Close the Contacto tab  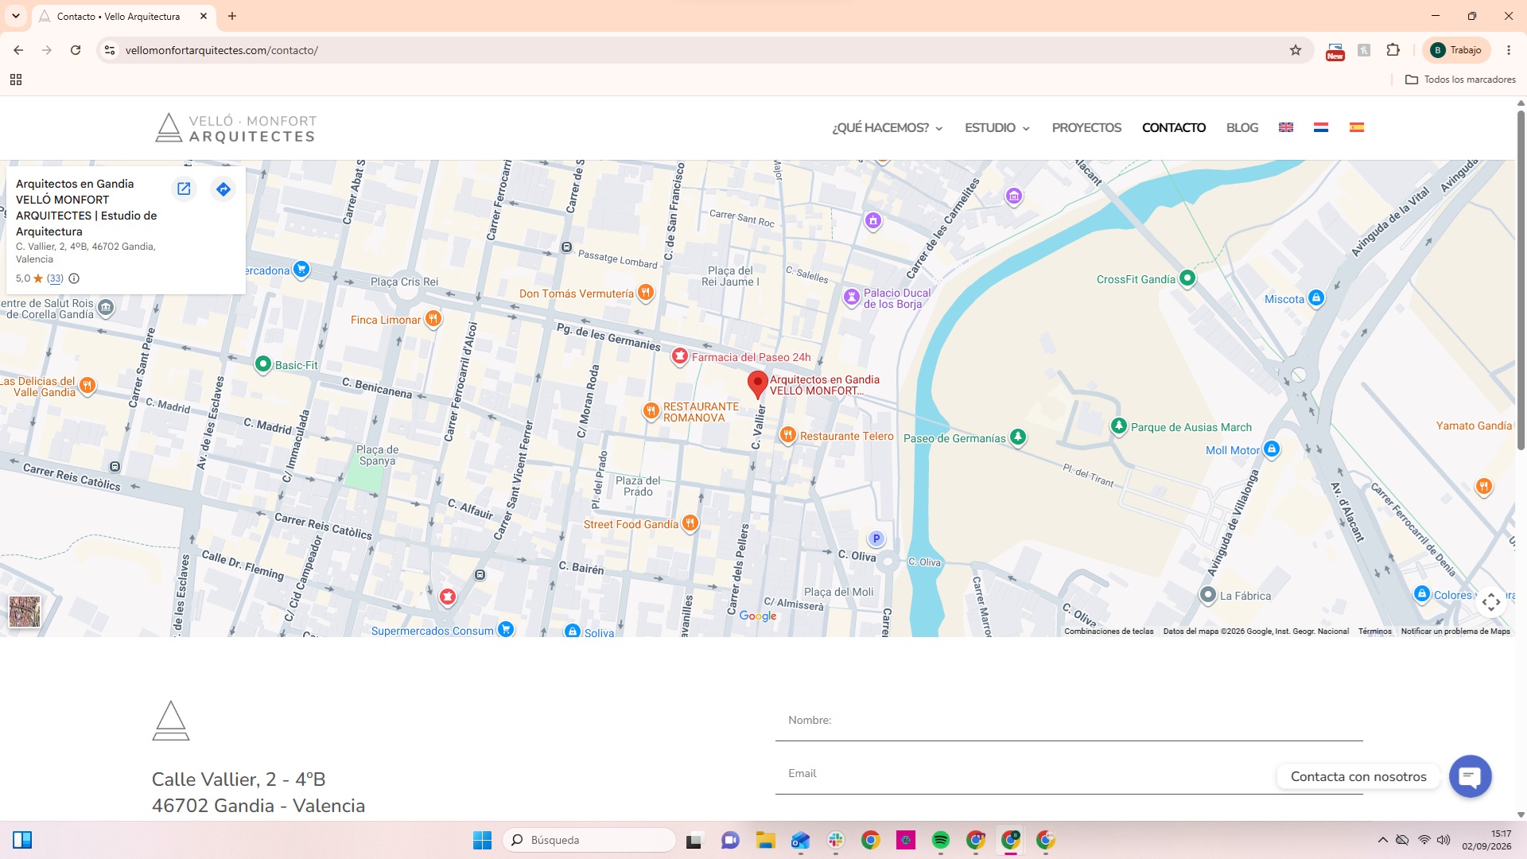[x=204, y=16]
